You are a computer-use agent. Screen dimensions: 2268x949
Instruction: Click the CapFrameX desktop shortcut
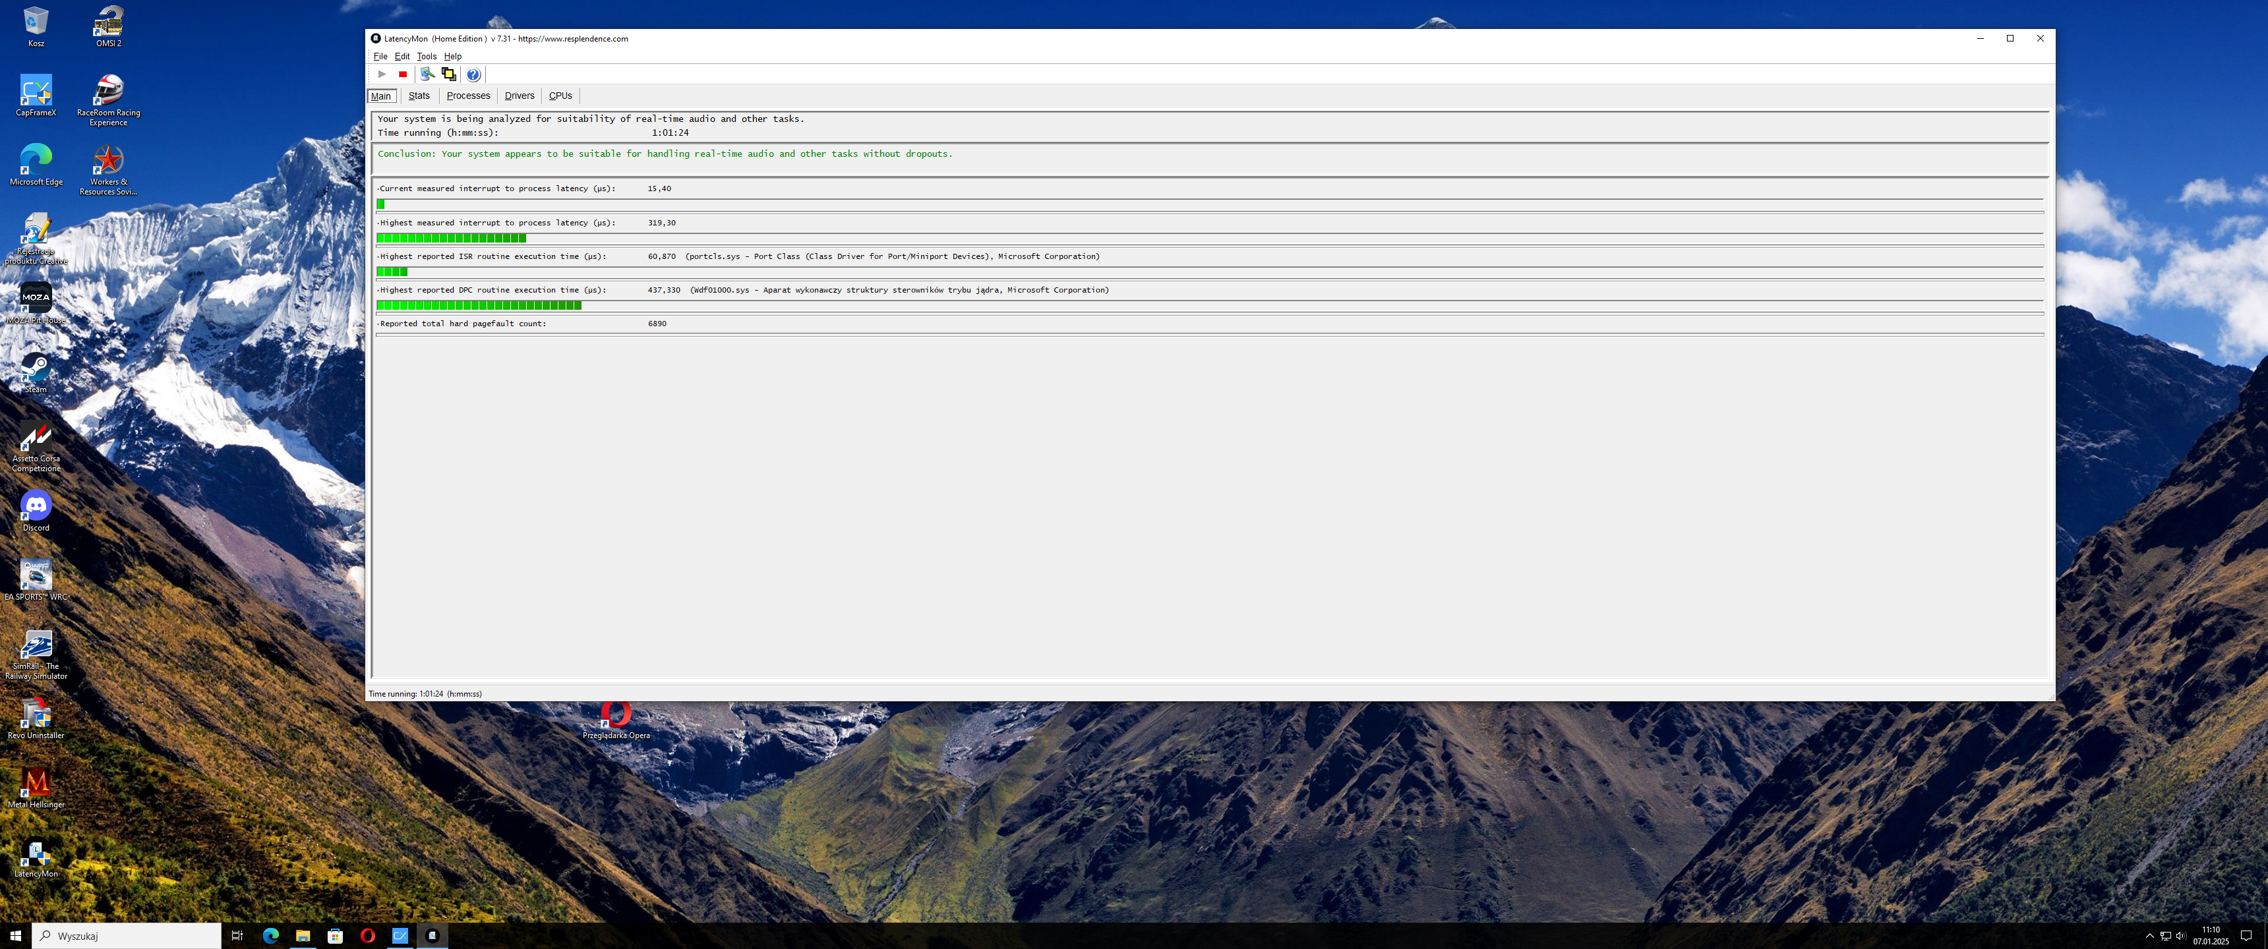click(x=36, y=94)
